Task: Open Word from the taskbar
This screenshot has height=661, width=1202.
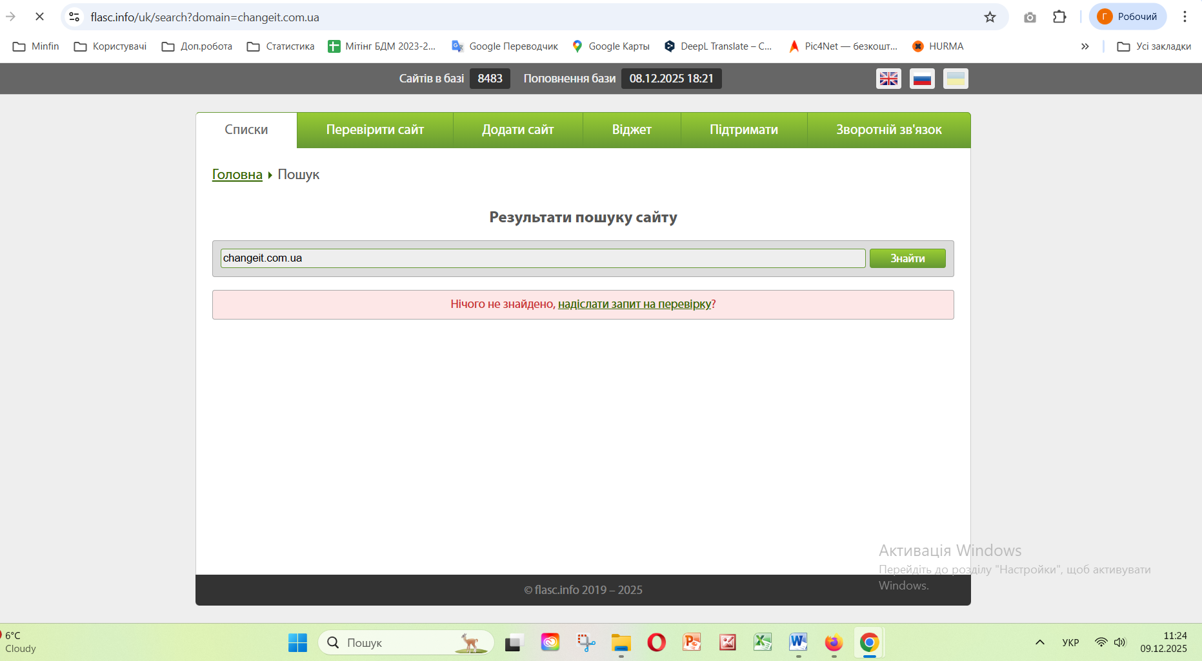Action: tap(798, 642)
